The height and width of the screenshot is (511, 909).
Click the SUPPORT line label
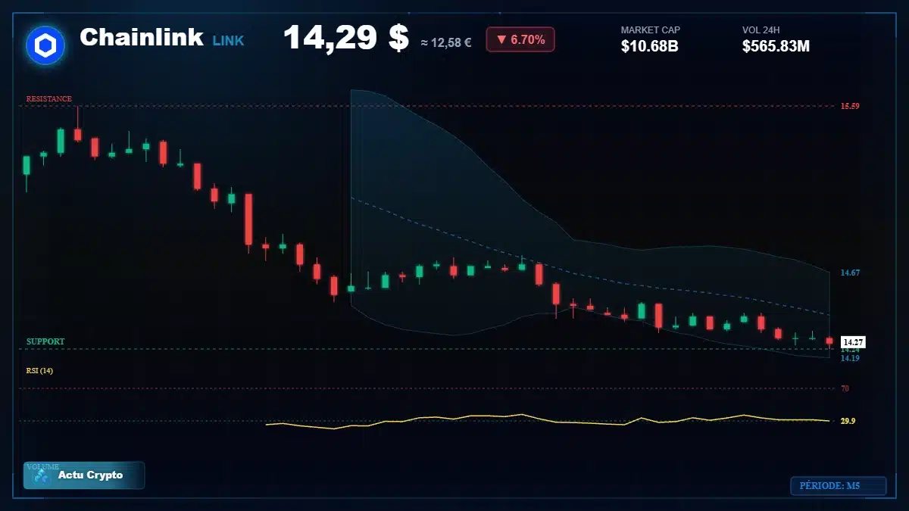45,341
